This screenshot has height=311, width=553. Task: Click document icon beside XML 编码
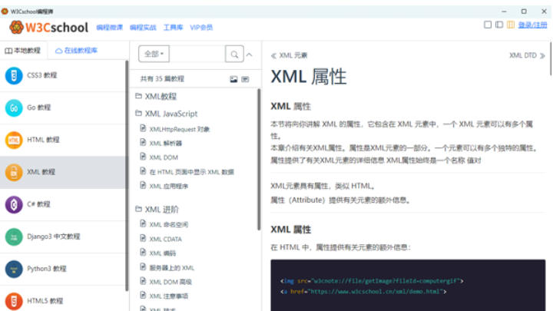pyautogui.click(x=143, y=252)
